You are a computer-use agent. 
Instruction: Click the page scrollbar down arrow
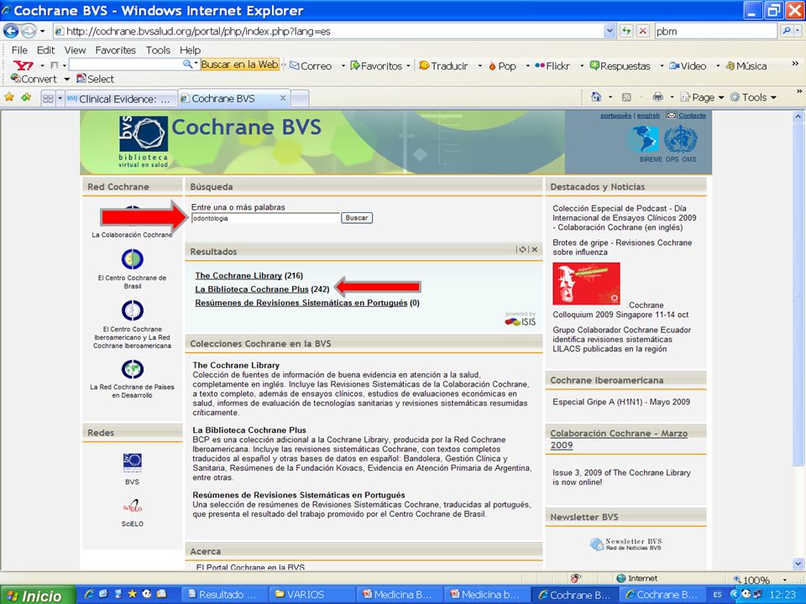[798, 563]
